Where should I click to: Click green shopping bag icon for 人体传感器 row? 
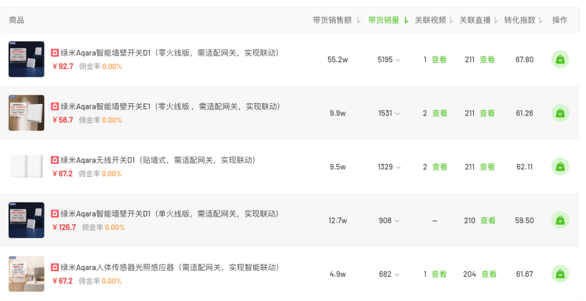coord(560,274)
